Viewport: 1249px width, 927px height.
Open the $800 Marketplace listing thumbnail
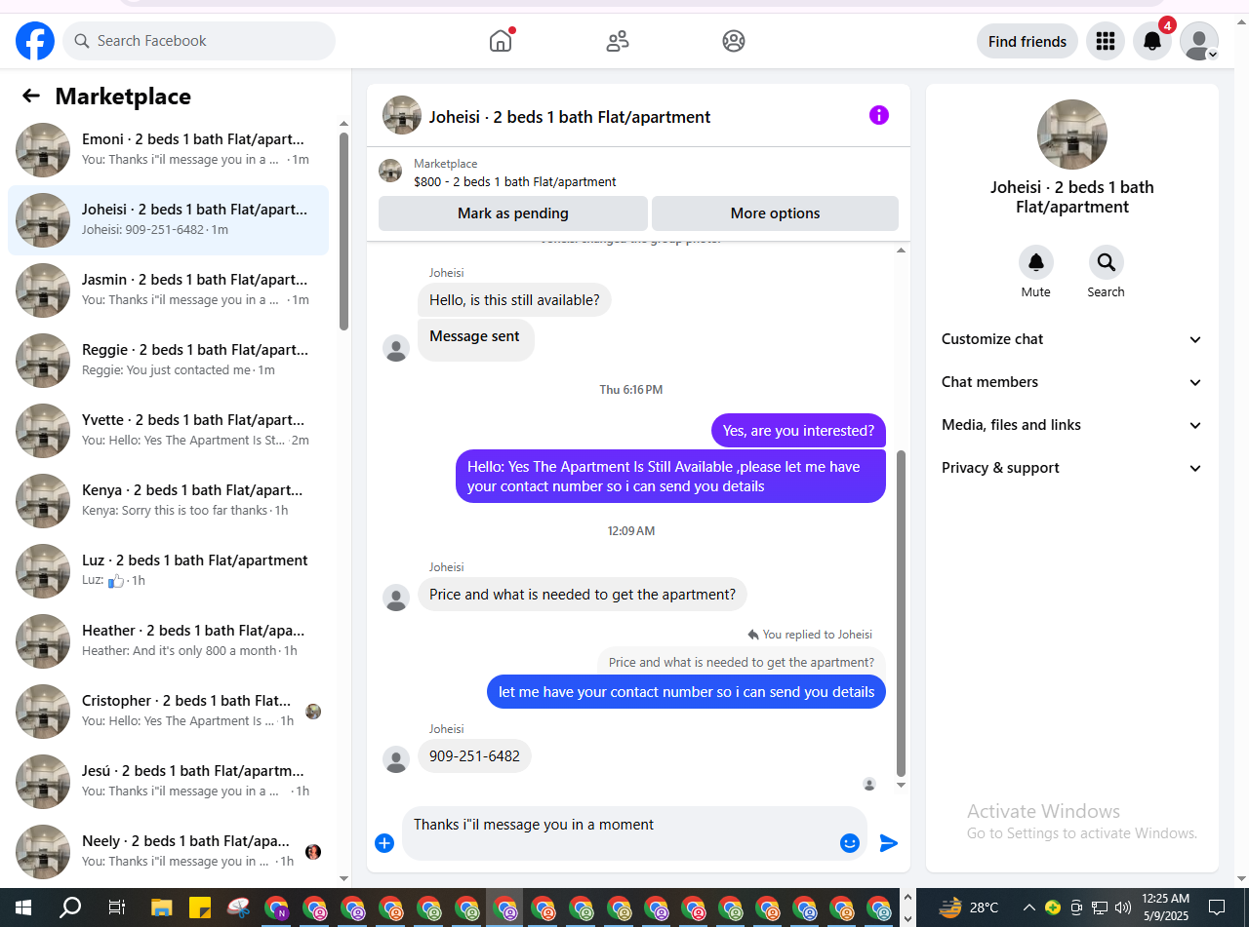pyautogui.click(x=390, y=171)
